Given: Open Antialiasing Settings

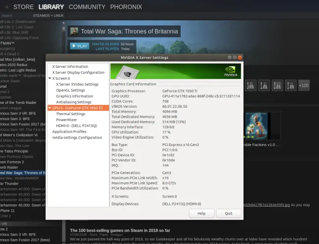Looking at the screenshot, I should click(74, 102).
